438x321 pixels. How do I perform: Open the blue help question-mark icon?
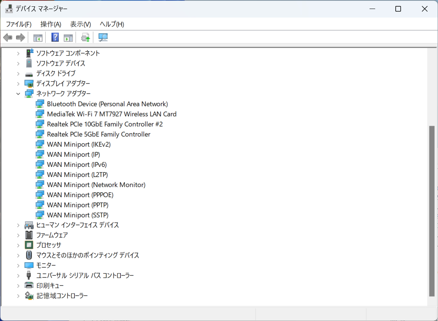pos(55,37)
